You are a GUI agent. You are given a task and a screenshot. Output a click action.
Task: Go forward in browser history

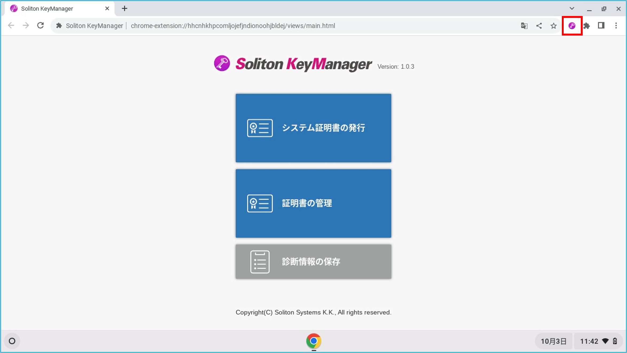[26, 26]
